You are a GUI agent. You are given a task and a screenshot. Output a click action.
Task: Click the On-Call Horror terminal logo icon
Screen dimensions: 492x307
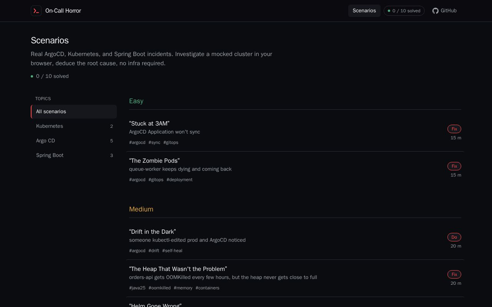click(x=36, y=11)
